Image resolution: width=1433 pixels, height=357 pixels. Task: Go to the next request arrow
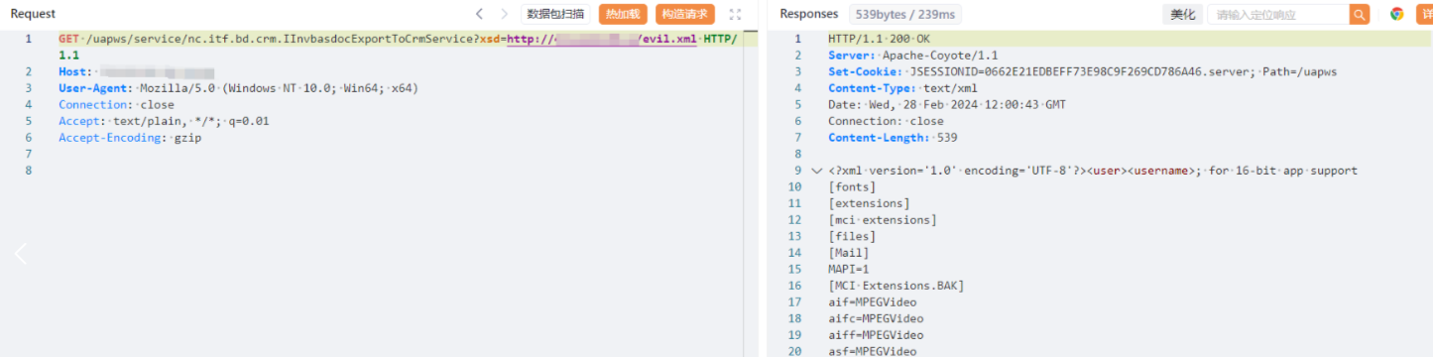pos(504,14)
